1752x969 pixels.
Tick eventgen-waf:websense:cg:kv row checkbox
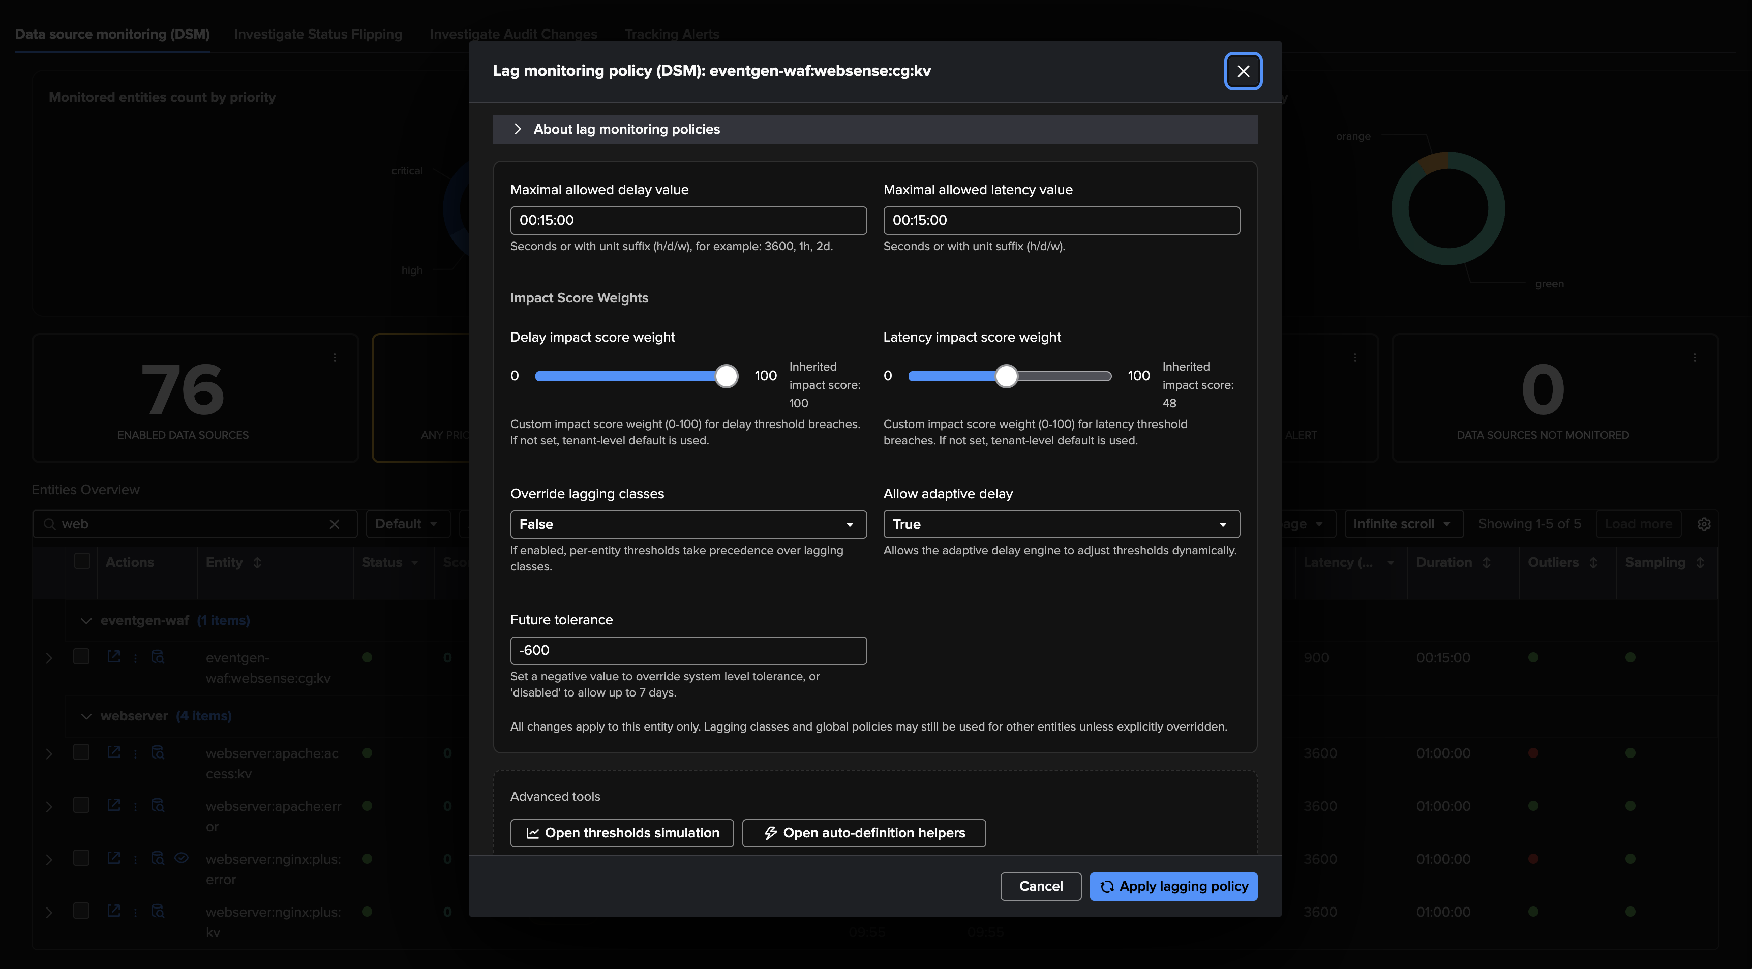(x=82, y=656)
